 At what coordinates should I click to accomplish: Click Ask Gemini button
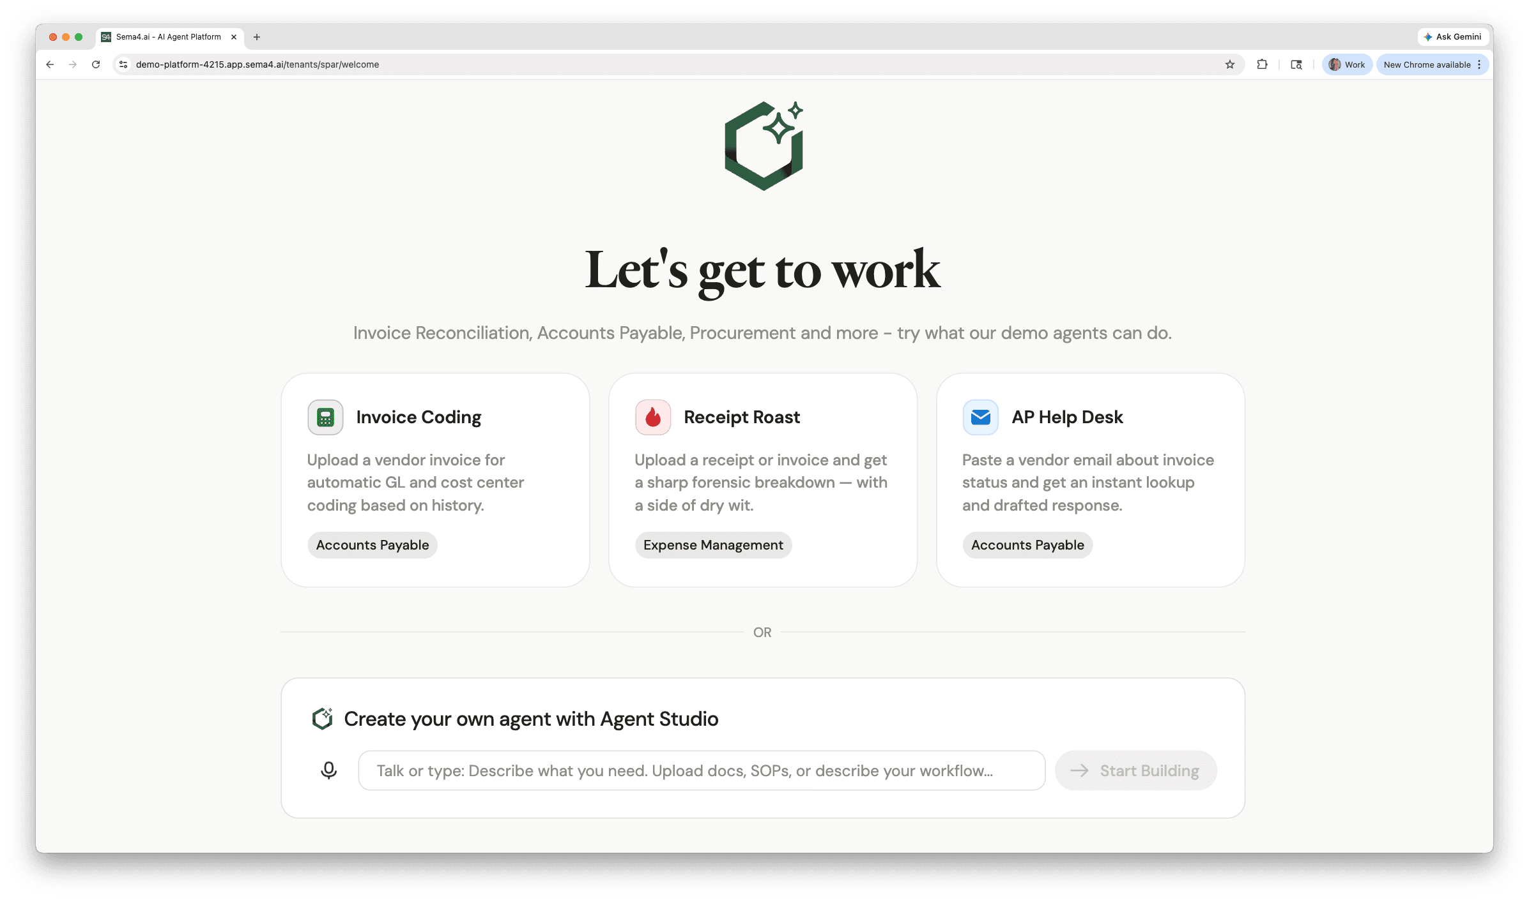coord(1452,37)
